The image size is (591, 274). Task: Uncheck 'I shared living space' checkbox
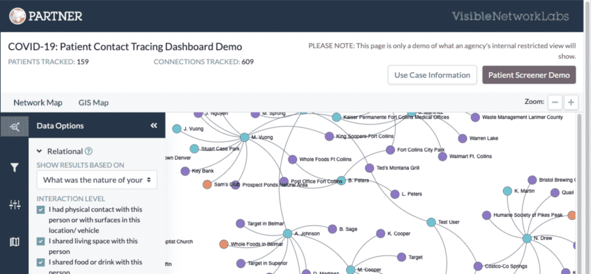tap(41, 241)
